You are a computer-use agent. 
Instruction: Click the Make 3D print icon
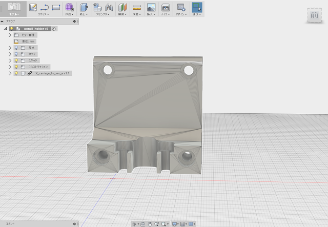pyautogui.click(x=166, y=8)
